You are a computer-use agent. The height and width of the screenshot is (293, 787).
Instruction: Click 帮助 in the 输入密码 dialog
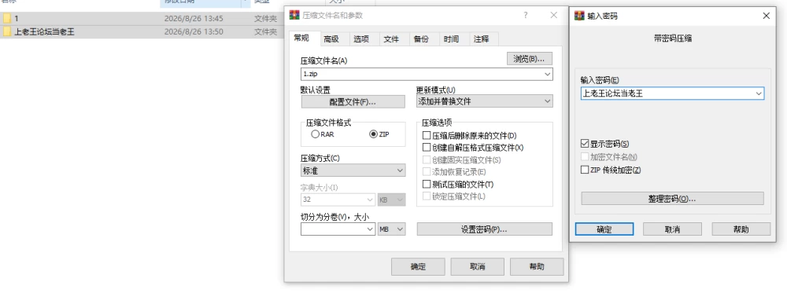tap(741, 229)
